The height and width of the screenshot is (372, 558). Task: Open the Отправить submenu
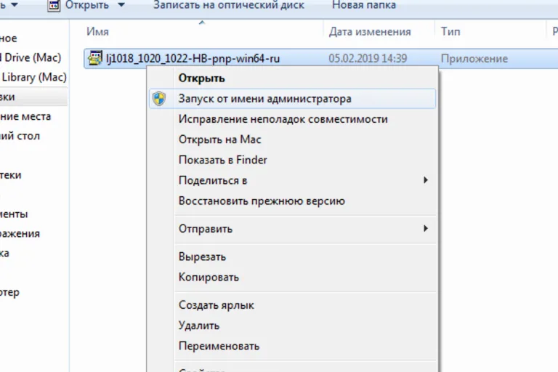click(292, 229)
